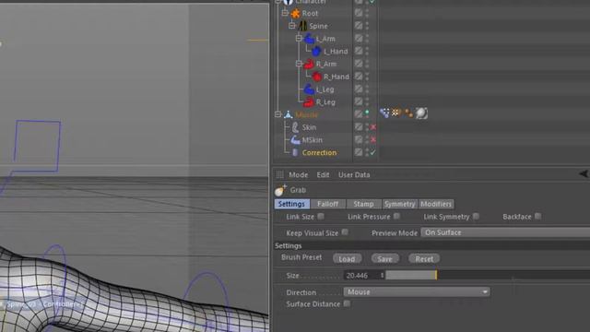590x332 pixels.
Task: Click the layer square on Correction row
Action: (x=359, y=152)
